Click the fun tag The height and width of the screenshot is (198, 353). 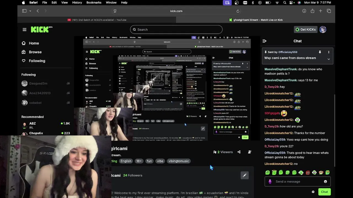pos(149,161)
